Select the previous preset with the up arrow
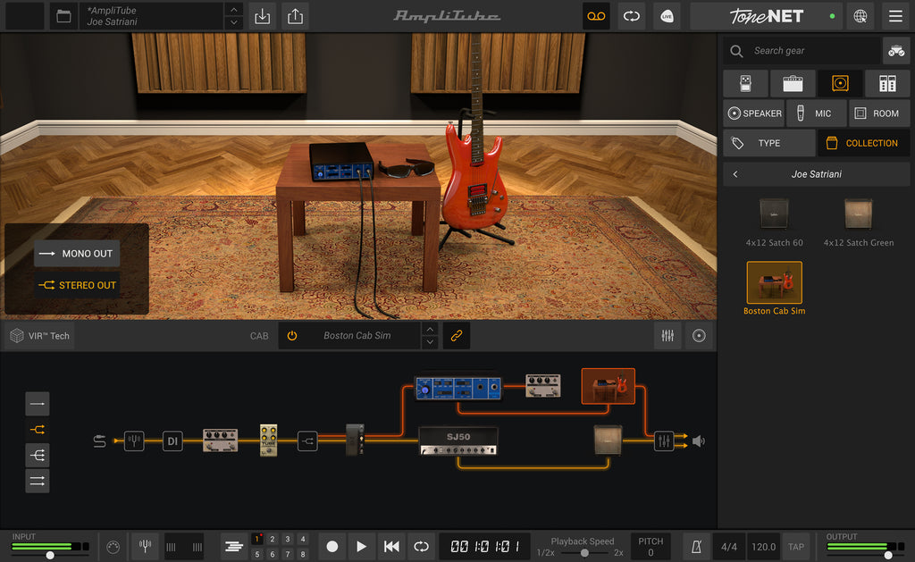Viewport: 915px width, 562px height. click(233, 9)
